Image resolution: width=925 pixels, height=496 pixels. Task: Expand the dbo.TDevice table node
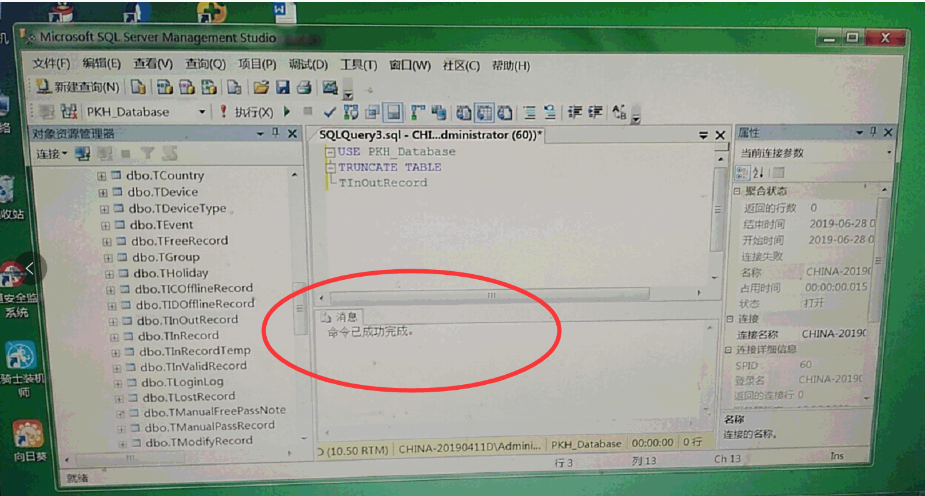tap(103, 193)
